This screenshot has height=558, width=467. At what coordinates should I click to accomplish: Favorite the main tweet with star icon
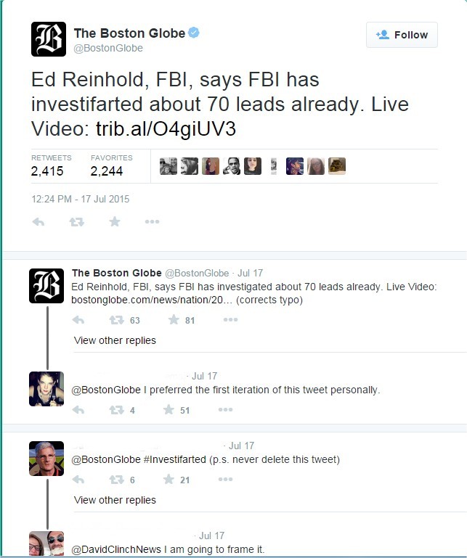pos(115,222)
